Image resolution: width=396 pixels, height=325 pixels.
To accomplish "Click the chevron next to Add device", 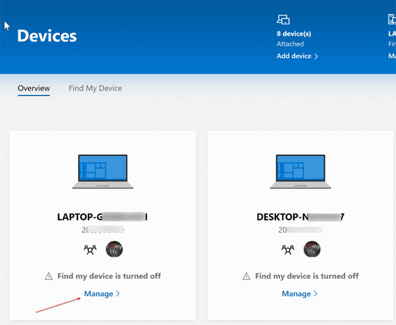I will (x=316, y=56).
